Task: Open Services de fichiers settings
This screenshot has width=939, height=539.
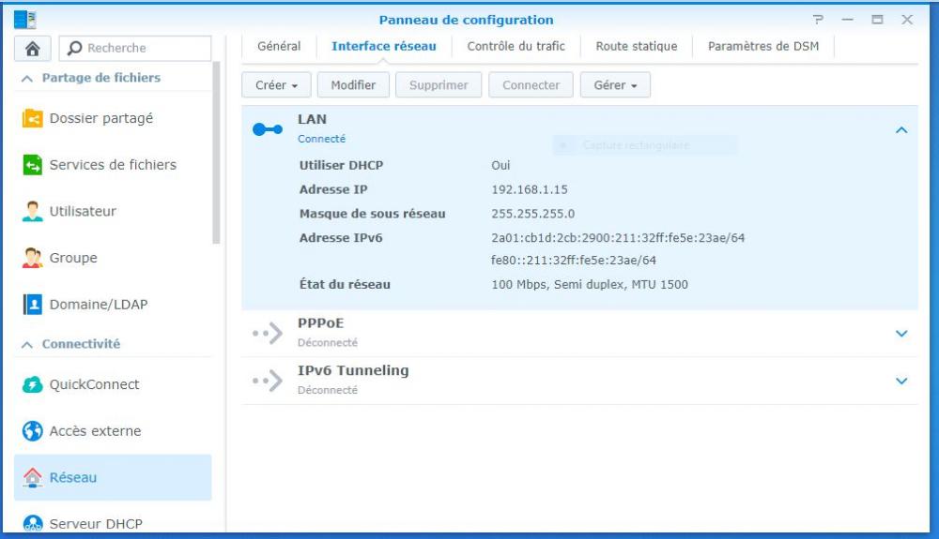Action: (x=113, y=165)
